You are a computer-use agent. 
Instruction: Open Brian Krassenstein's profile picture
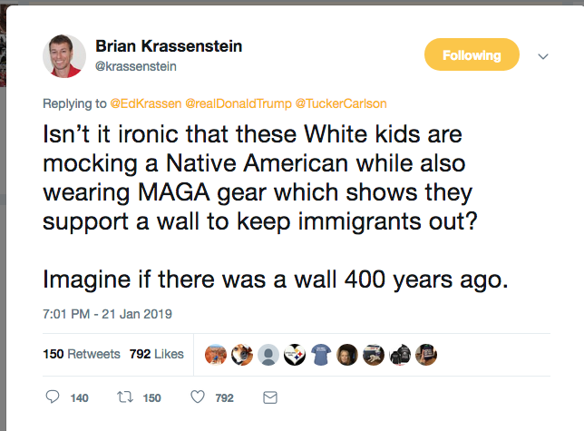pos(64,56)
